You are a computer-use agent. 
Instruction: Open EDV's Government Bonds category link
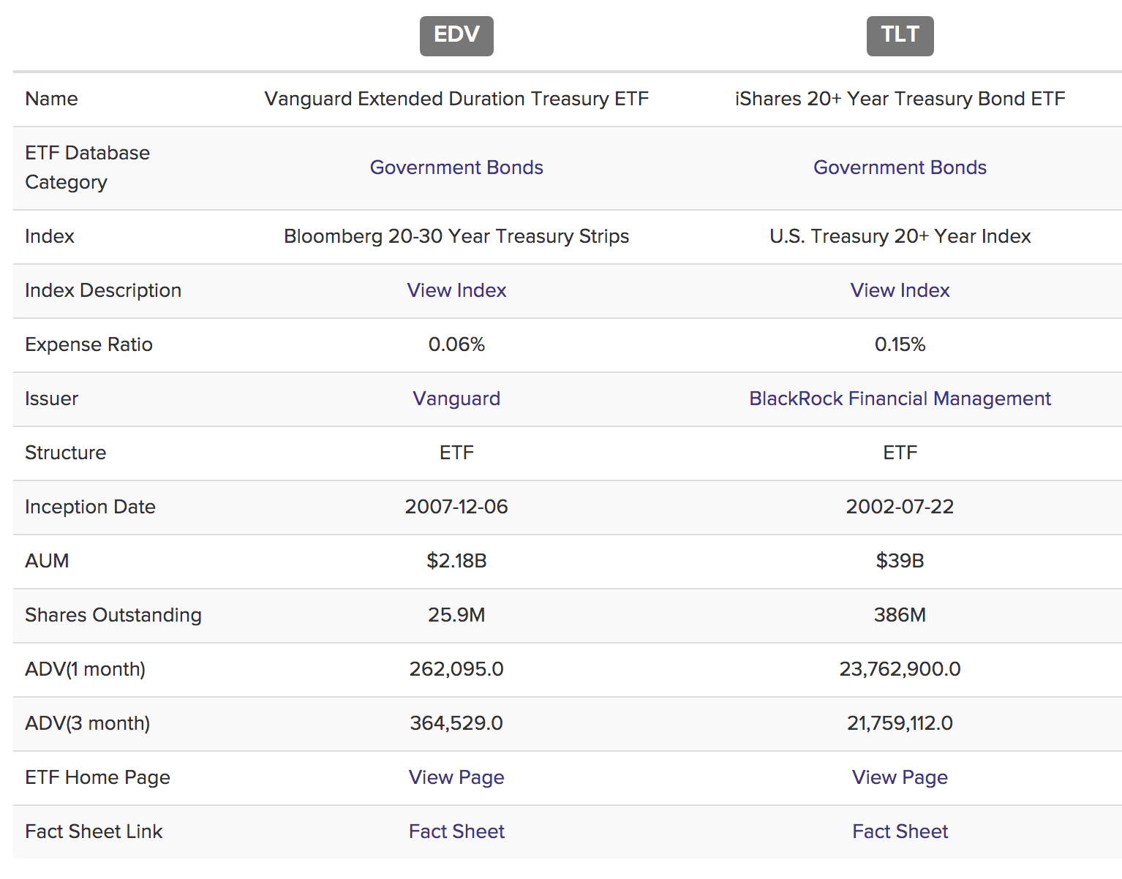[456, 167]
